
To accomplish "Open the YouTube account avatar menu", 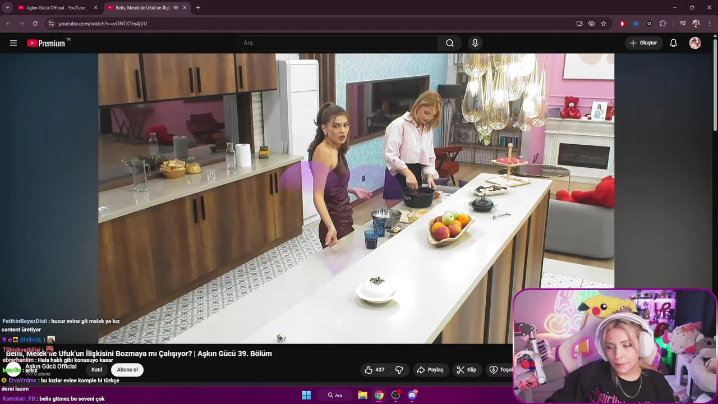I will pyautogui.click(x=695, y=43).
